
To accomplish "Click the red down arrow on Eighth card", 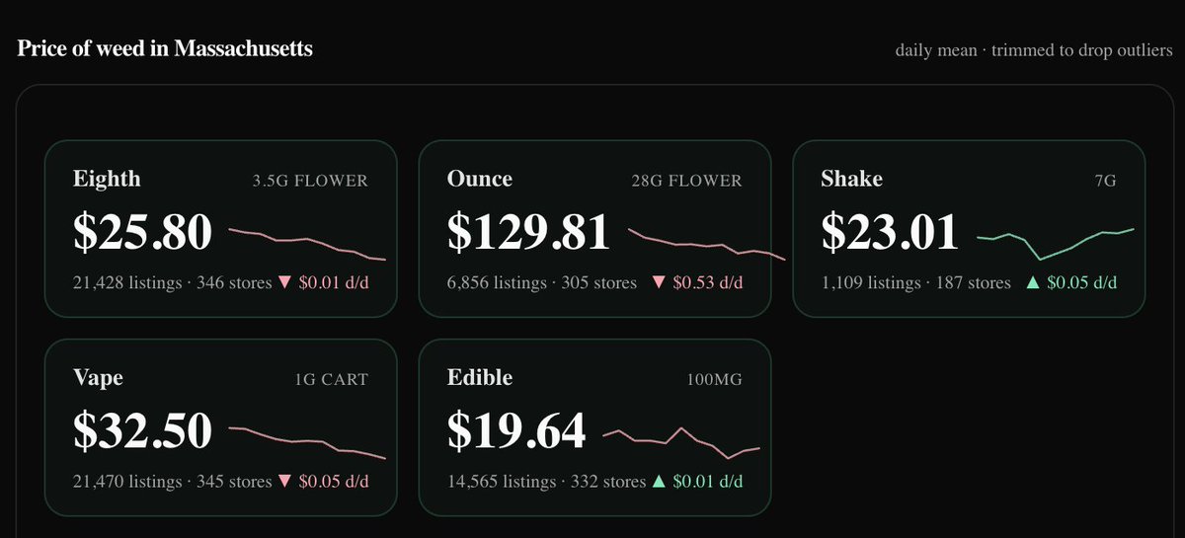I will (x=285, y=283).
